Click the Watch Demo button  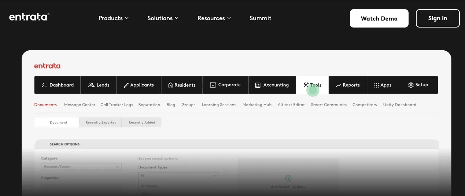tap(379, 18)
